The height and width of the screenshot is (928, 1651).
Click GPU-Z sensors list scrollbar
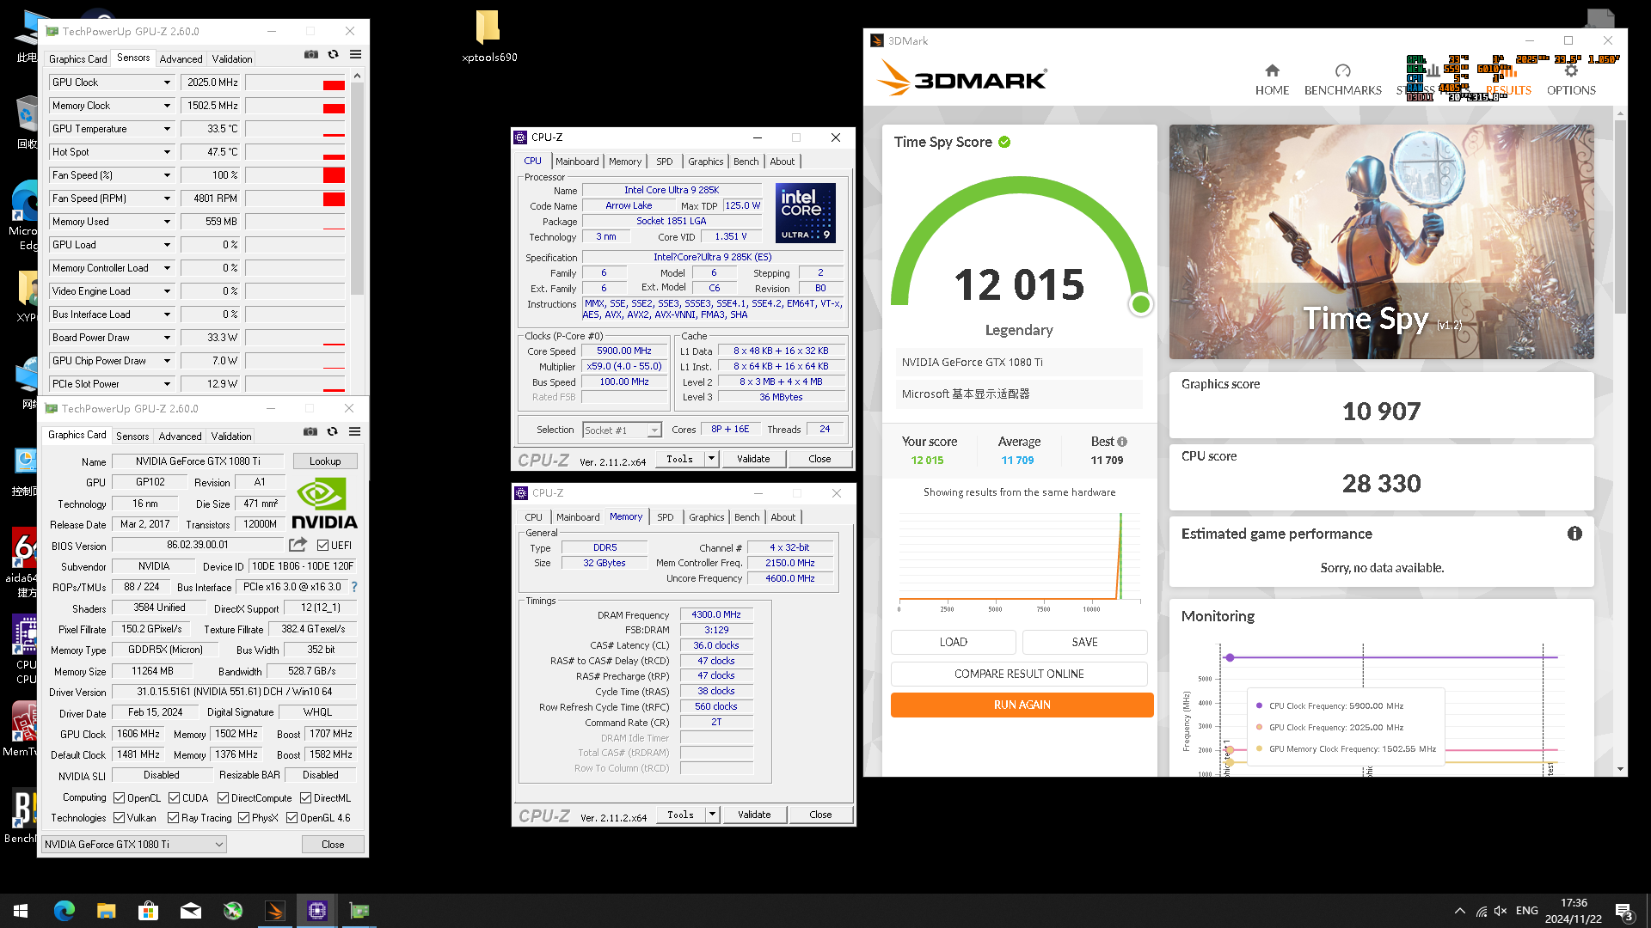coord(357,189)
